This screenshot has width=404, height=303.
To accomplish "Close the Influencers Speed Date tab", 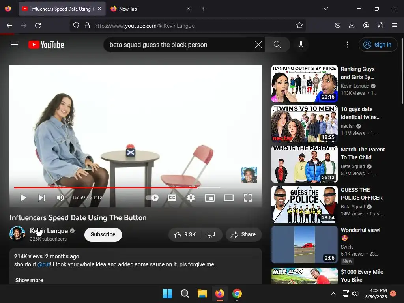I will 99,9.
